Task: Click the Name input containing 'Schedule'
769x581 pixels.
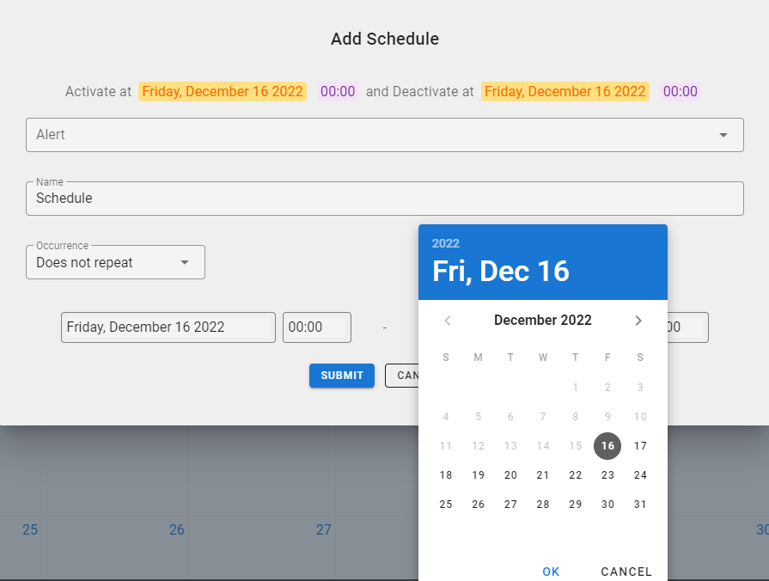Action: (x=385, y=199)
